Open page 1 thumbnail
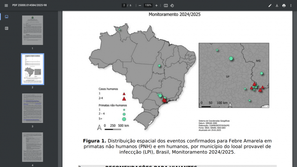The height and width of the screenshot is (167, 297). coord(32,30)
